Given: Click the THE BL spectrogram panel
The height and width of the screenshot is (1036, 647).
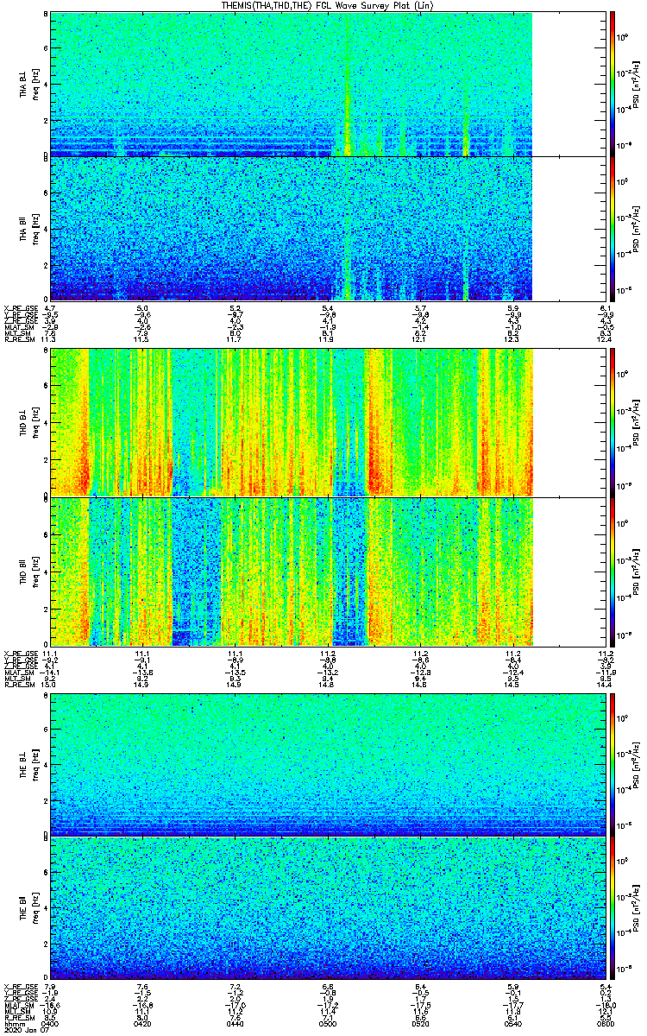Looking at the screenshot, I should coord(329,764).
